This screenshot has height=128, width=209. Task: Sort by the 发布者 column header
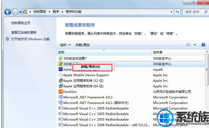[178, 52]
